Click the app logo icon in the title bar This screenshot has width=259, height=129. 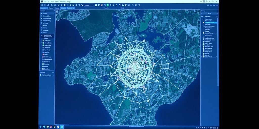coord(41,2)
